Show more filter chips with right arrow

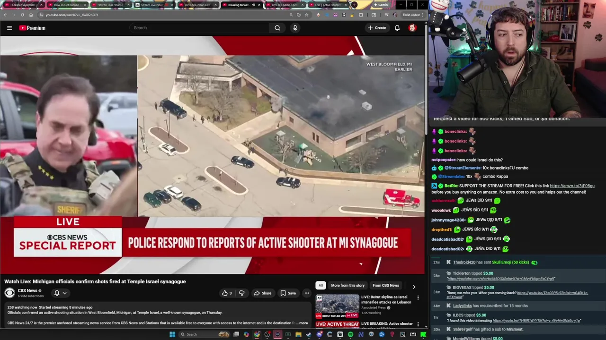pos(414,286)
